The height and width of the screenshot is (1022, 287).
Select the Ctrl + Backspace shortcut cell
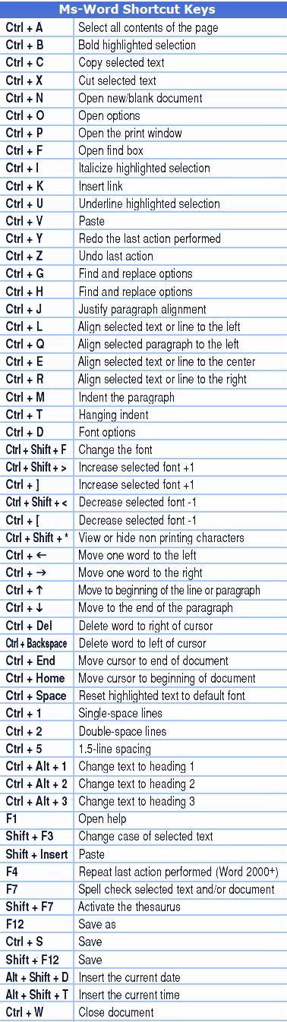point(37,643)
